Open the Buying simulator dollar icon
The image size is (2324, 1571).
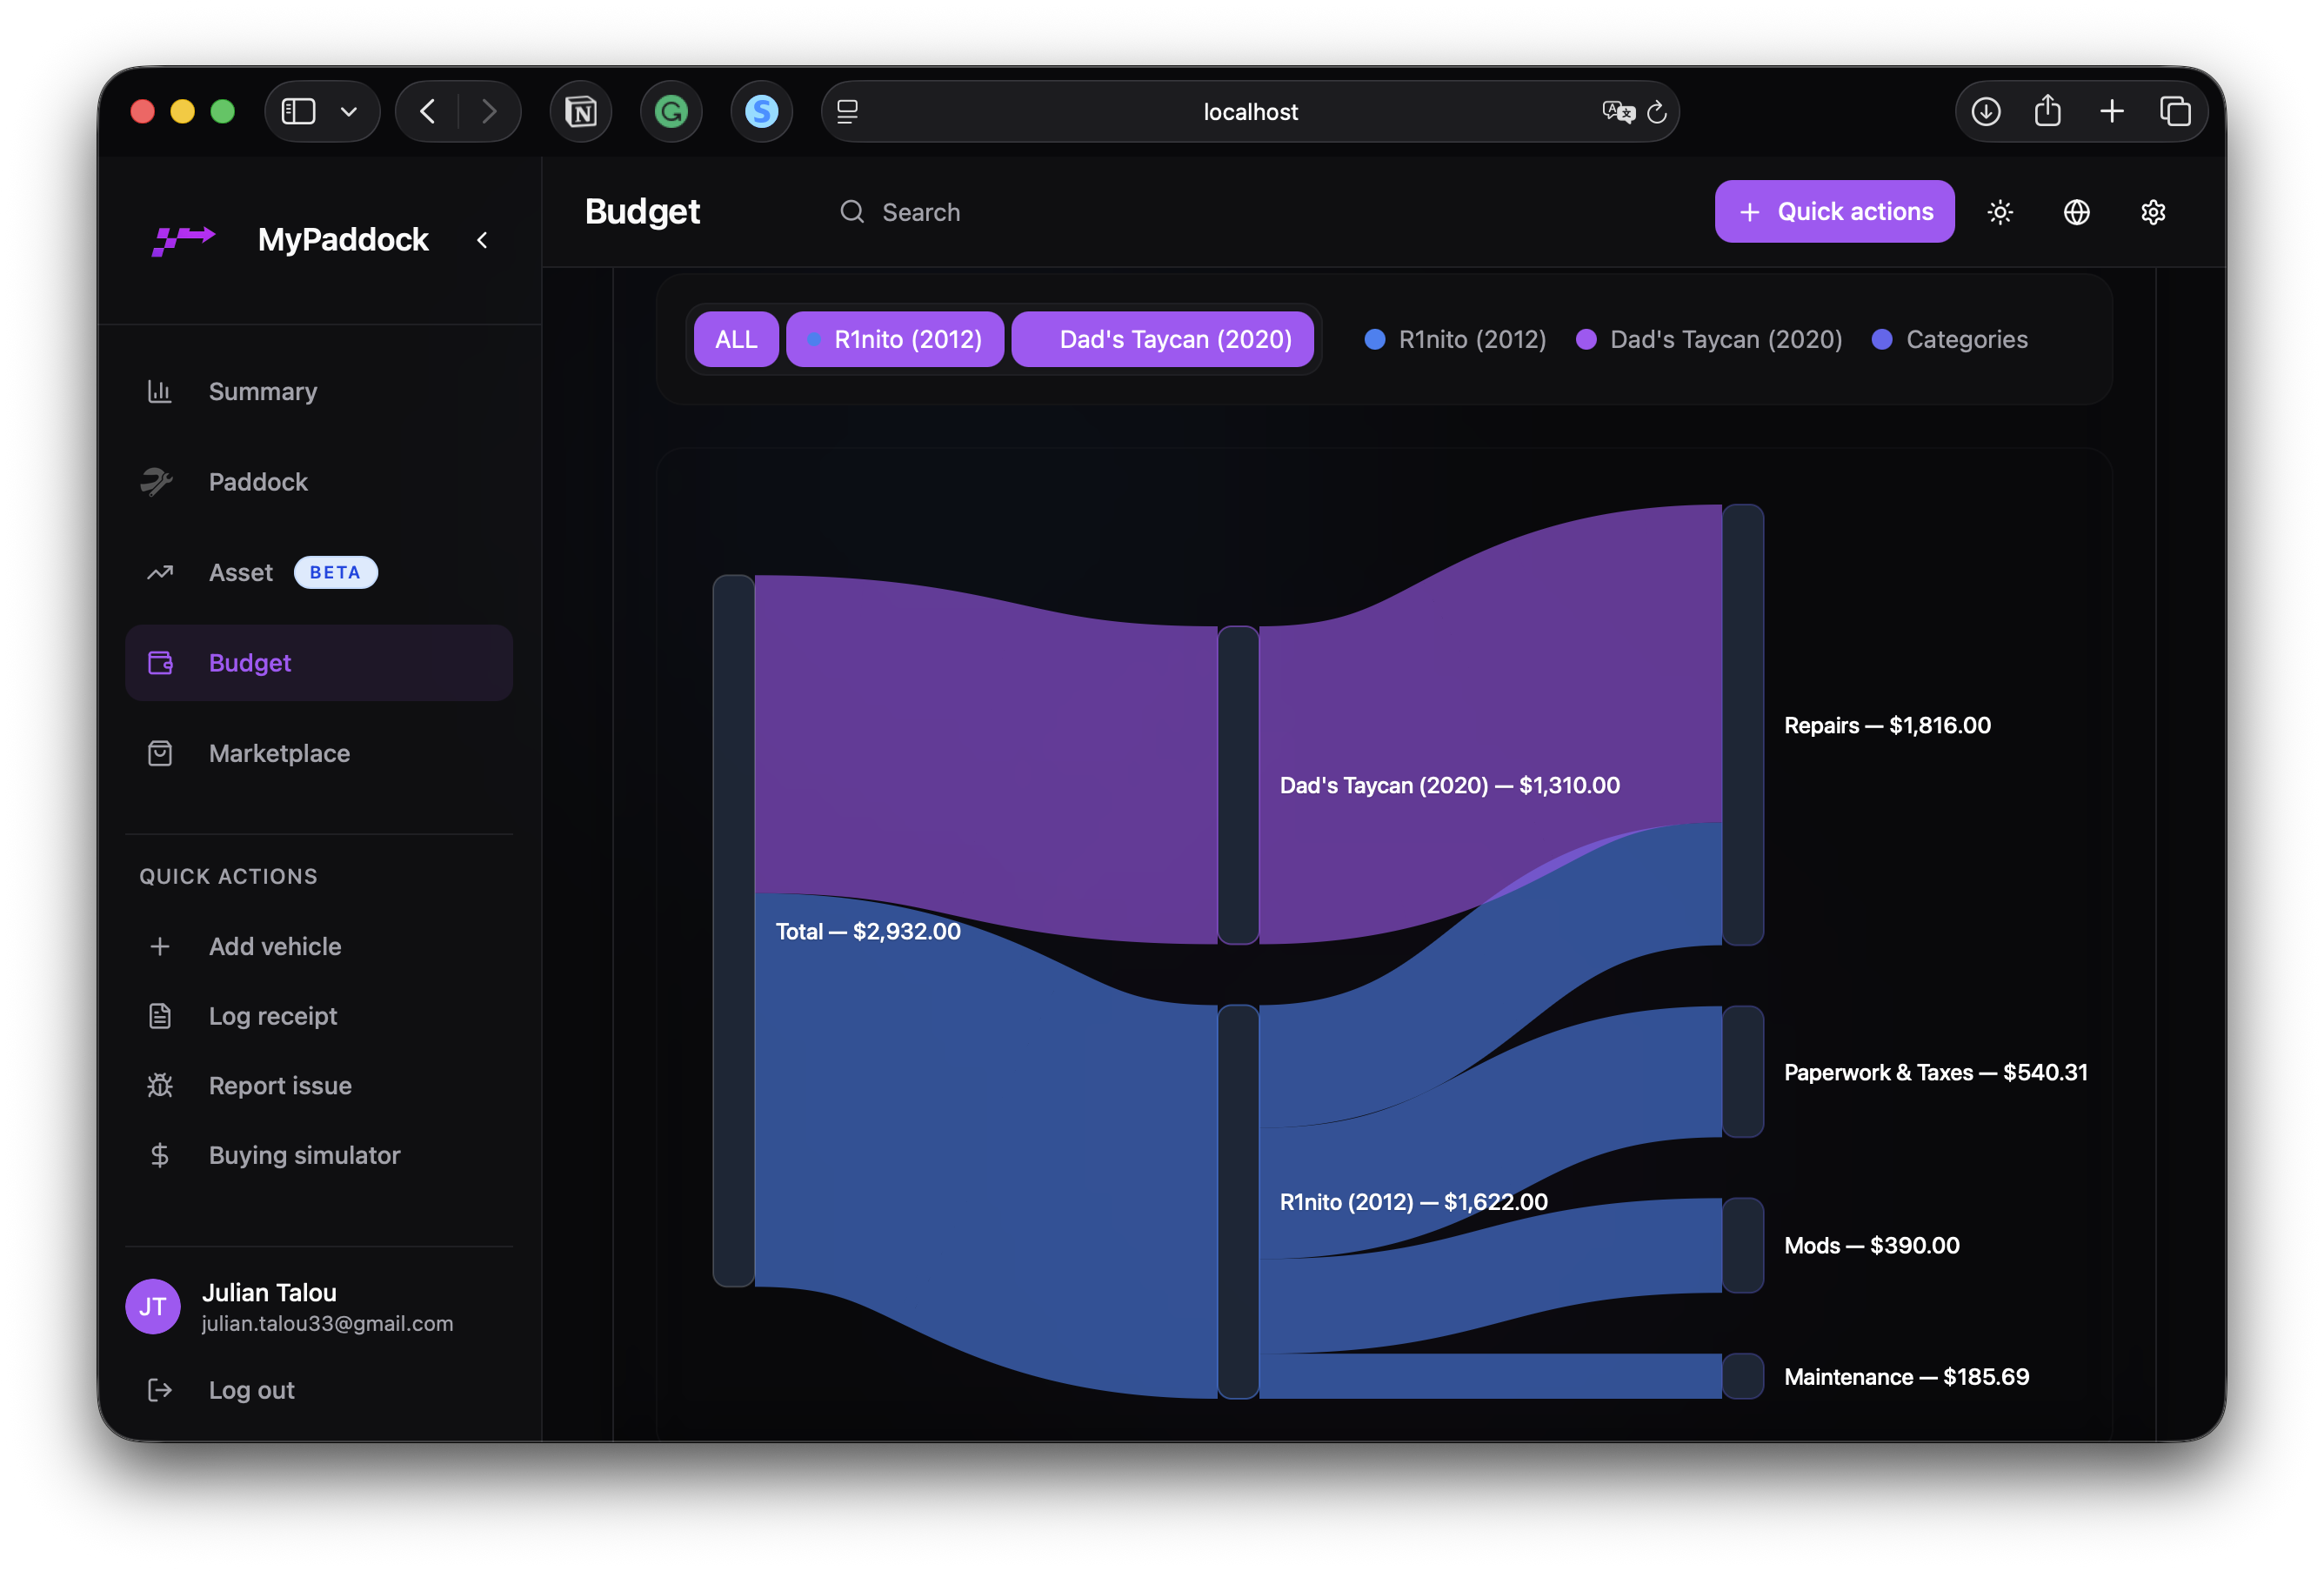[x=160, y=1155]
